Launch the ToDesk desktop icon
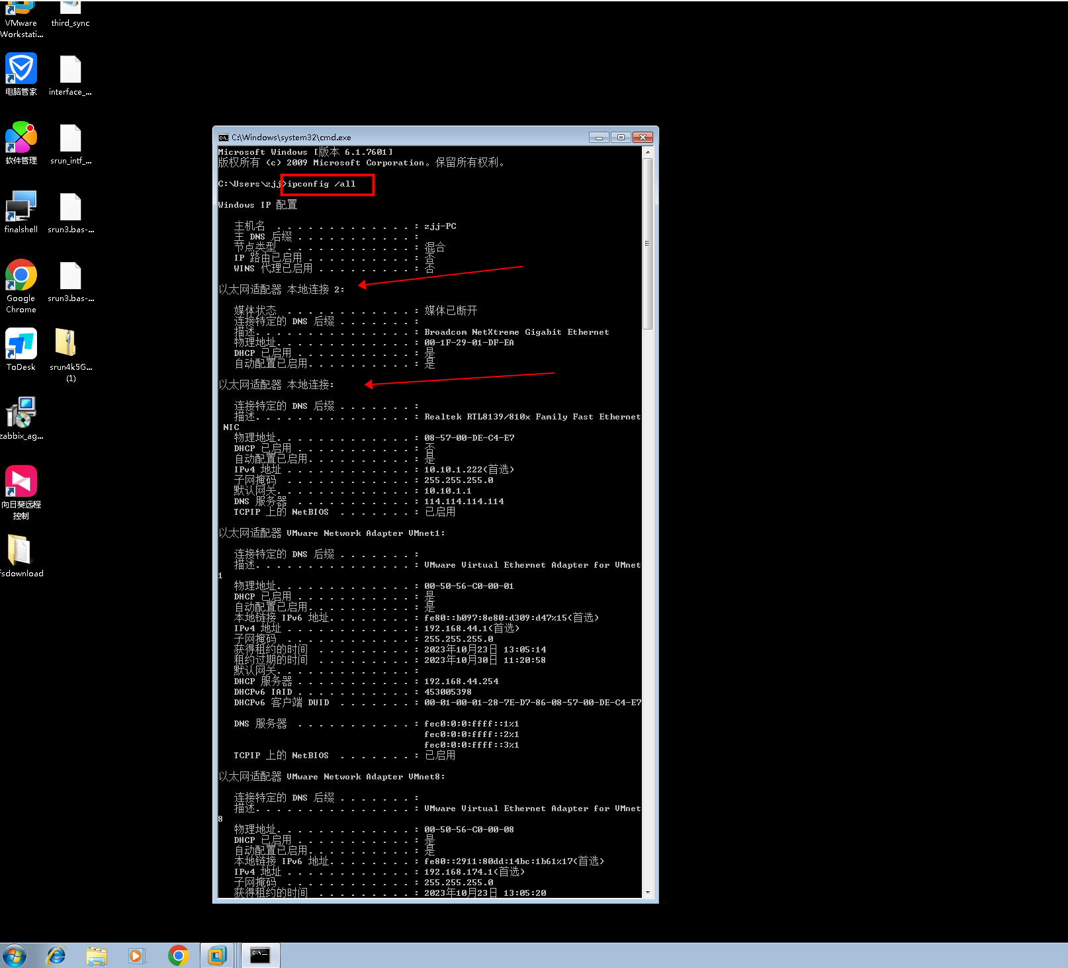Screen dimensions: 1068x968 coord(21,344)
